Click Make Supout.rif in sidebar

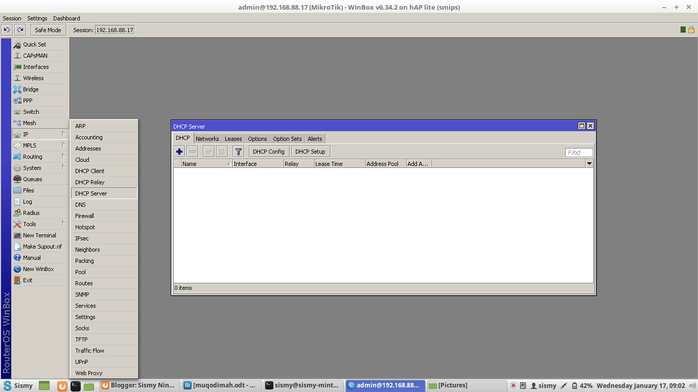[x=40, y=247]
